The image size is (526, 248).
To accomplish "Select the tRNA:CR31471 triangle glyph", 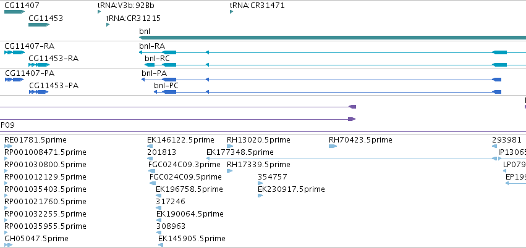I will (231, 12).
